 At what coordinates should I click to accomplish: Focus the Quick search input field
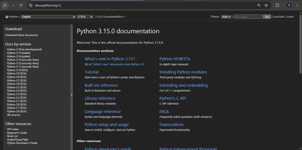[248, 17]
